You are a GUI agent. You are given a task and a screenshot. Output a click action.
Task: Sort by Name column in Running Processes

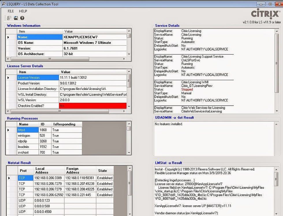(24, 124)
